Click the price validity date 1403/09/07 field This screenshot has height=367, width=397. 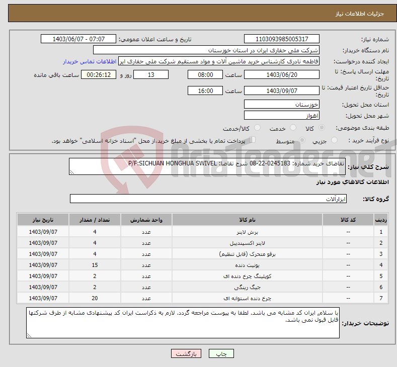pyautogui.click(x=282, y=90)
